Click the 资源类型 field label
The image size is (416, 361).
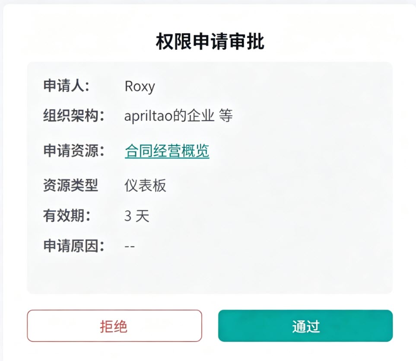(70, 185)
